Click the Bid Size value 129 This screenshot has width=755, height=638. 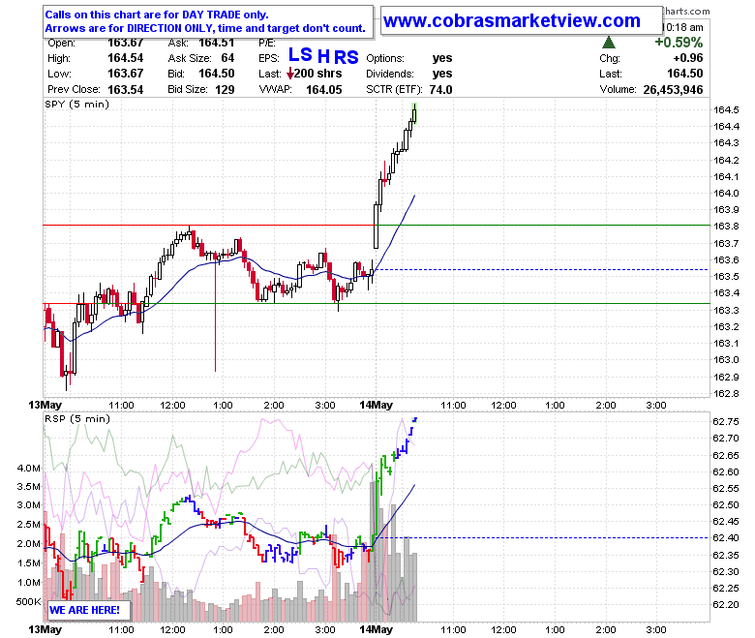(225, 90)
